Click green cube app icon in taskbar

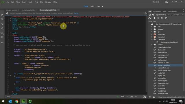[30, 101]
